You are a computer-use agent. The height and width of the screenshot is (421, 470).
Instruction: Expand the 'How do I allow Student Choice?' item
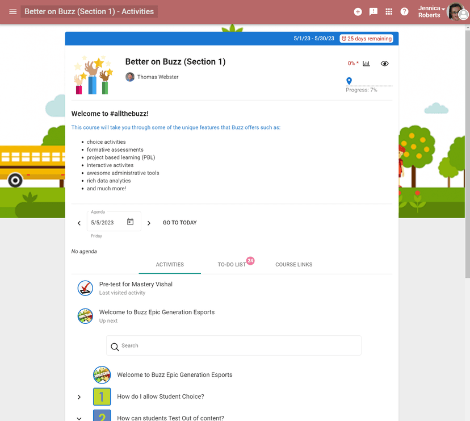[79, 397]
